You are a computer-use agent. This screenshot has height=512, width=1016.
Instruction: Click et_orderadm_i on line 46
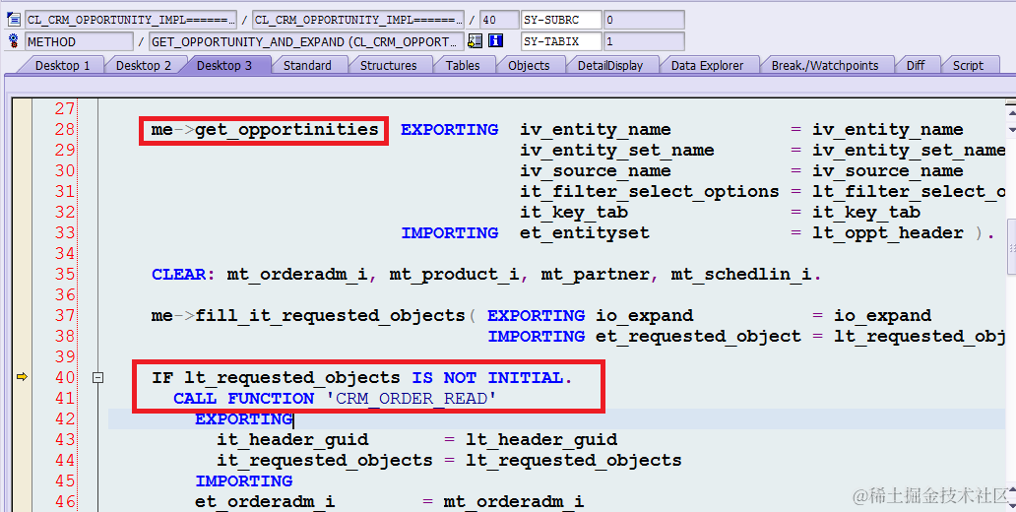pos(265,501)
